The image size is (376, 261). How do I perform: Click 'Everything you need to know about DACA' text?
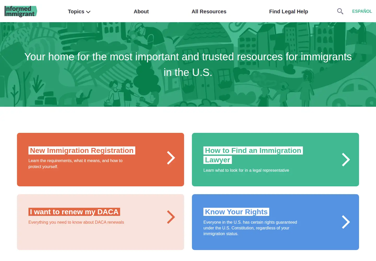point(76,222)
